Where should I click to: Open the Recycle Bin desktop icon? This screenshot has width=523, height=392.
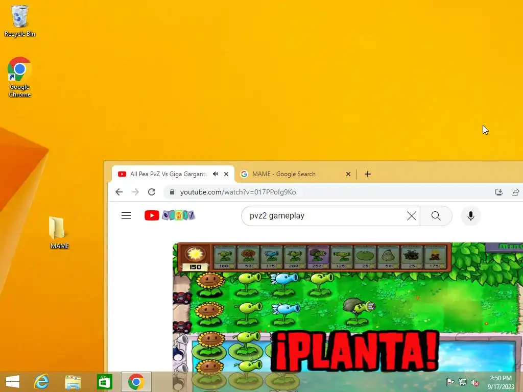20,20
